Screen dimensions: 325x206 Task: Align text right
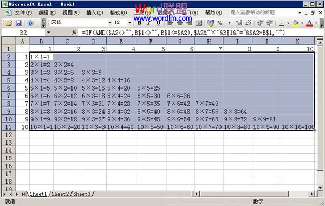point(189,23)
